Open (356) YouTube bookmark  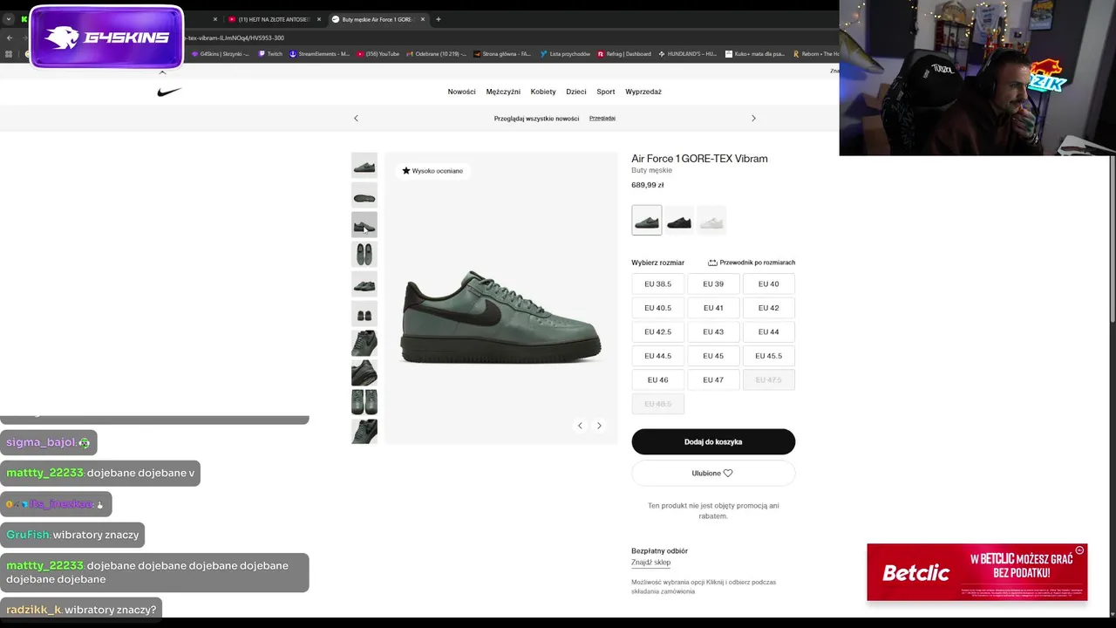[x=378, y=54]
